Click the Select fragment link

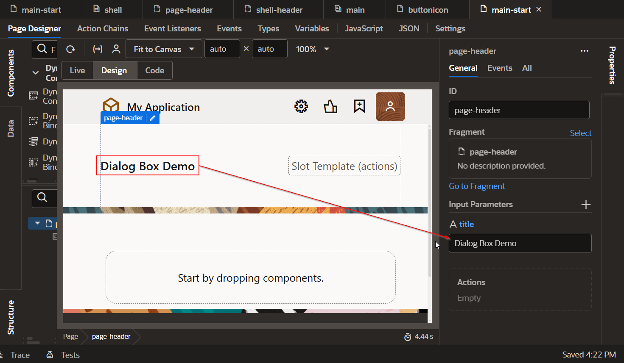click(580, 133)
